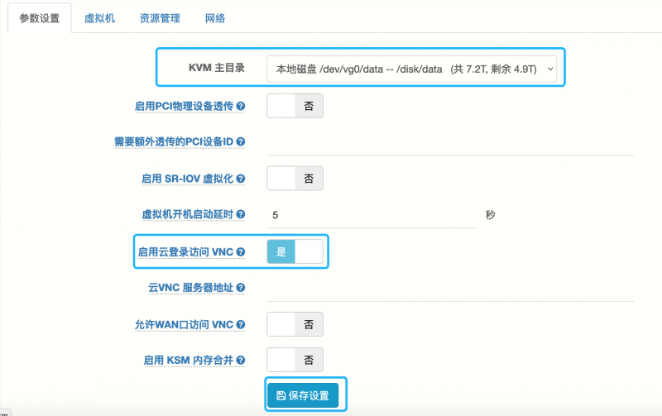
Task: Go to the 网络 tab
Action: point(215,18)
